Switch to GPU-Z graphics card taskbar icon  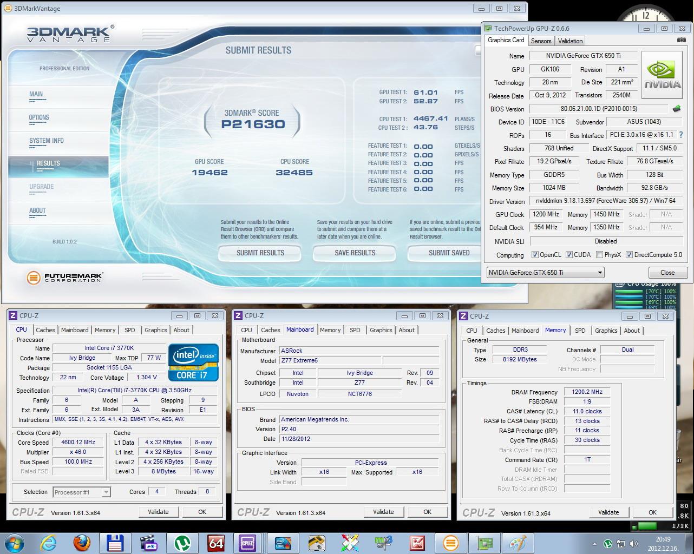(485, 543)
